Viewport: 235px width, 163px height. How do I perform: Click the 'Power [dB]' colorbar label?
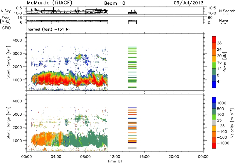(224, 62)
